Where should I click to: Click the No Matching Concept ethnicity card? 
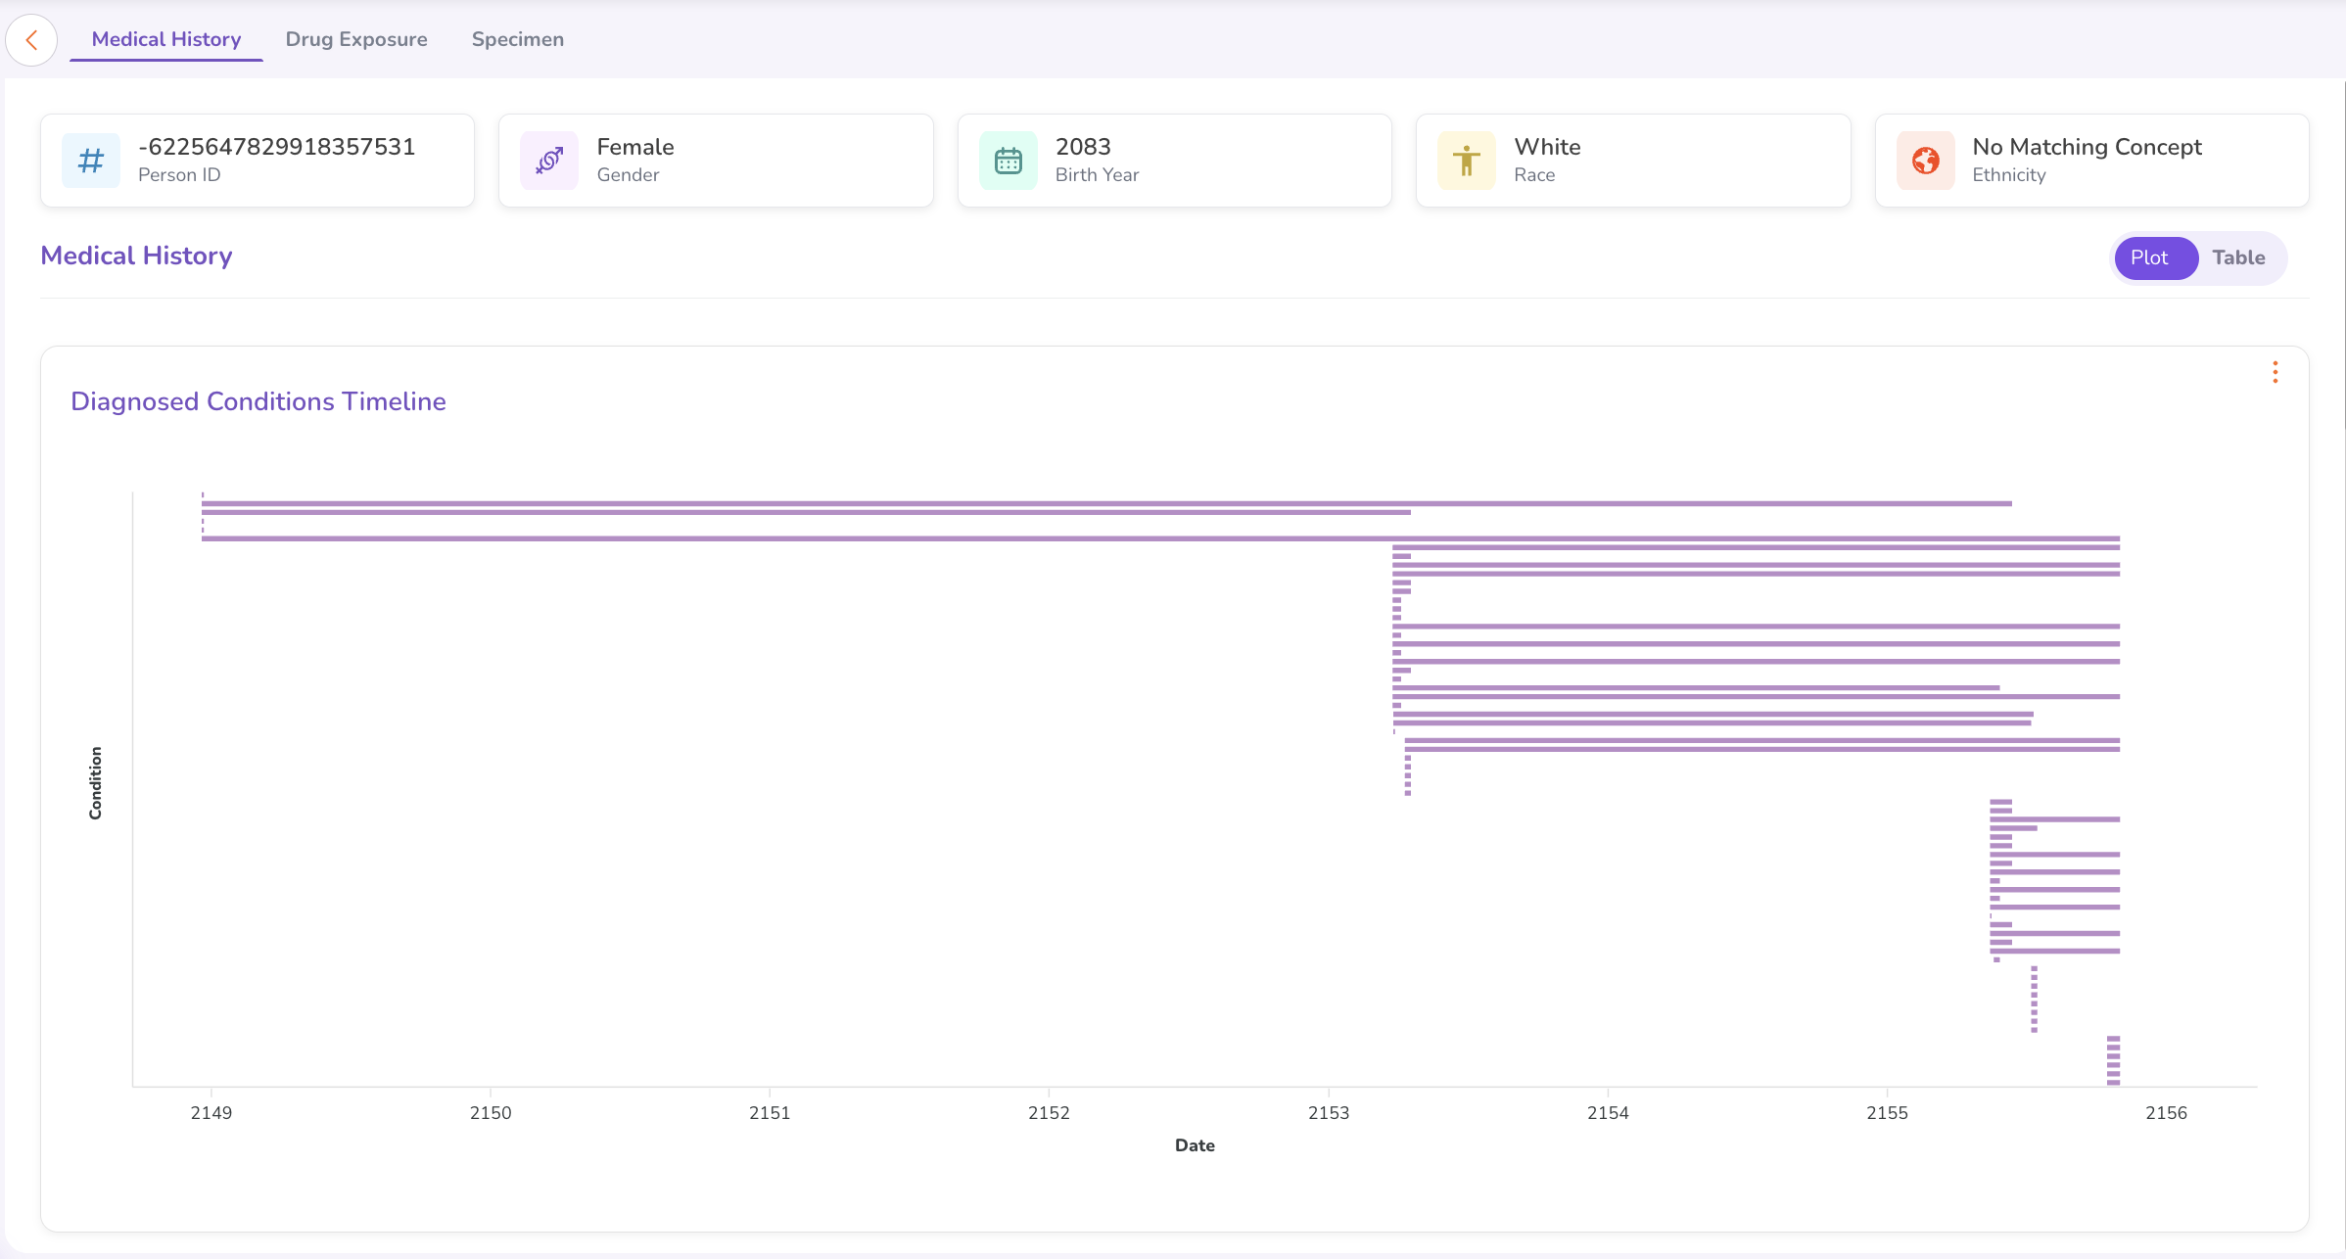[x=2091, y=161]
